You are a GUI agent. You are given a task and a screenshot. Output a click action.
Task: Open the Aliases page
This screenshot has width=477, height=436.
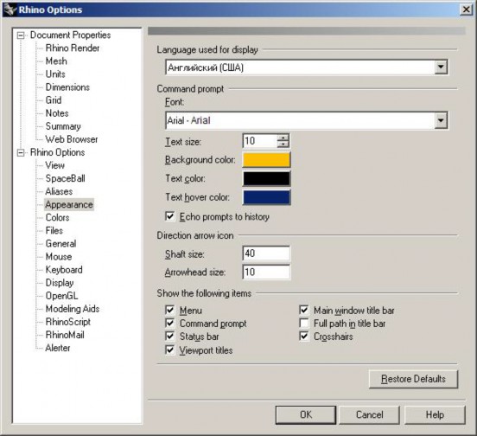[x=59, y=191]
